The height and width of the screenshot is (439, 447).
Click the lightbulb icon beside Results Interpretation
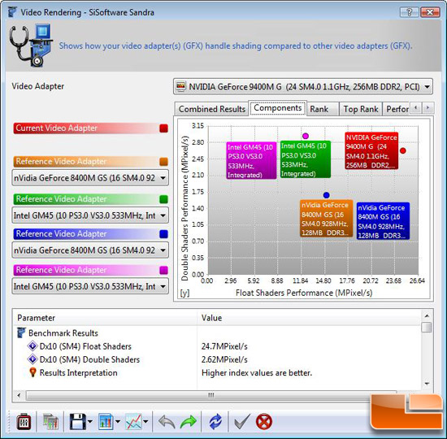pyautogui.click(x=33, y=372)
